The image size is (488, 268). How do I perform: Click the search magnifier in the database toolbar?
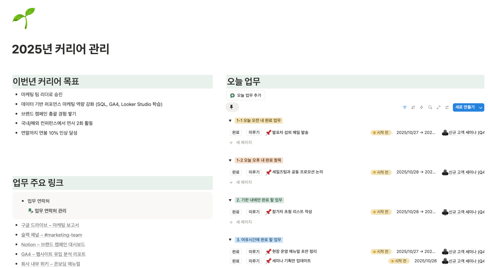[x=430, y=107]
